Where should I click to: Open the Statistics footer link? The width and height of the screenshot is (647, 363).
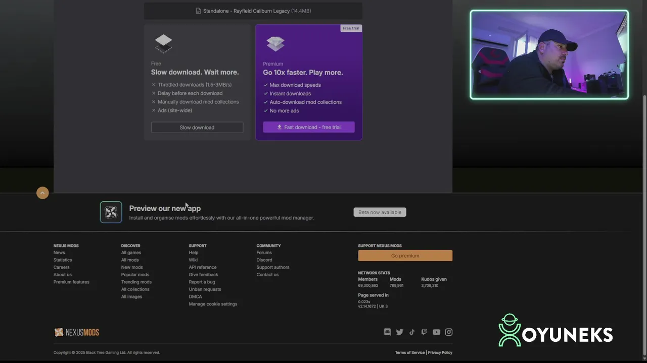63,260
